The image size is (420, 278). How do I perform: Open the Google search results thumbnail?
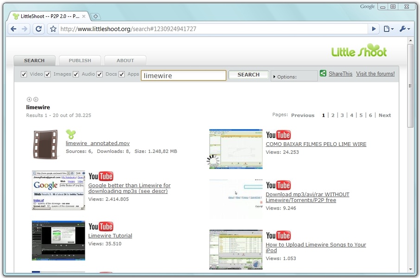pos(58,190)
